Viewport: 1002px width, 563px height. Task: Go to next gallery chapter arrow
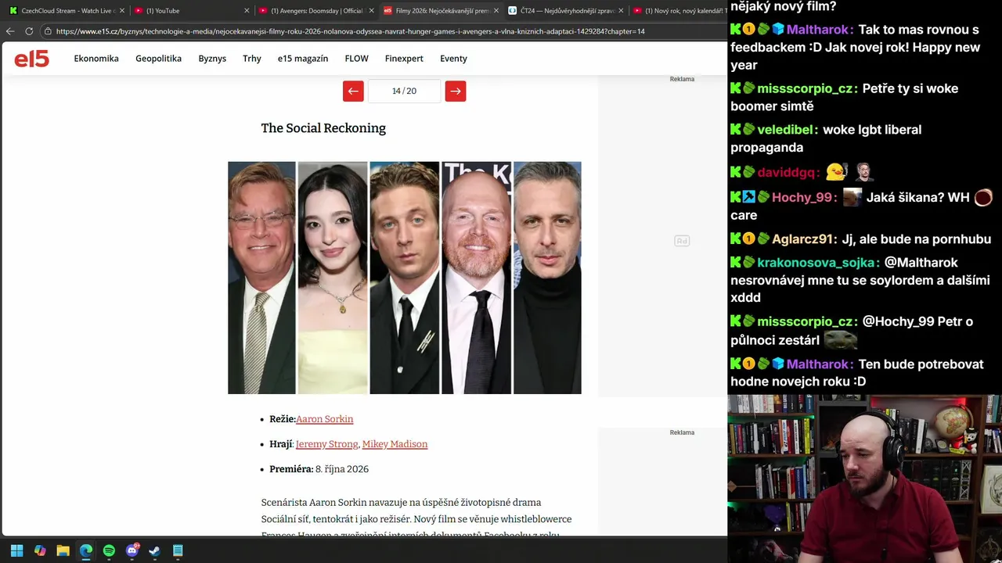(x=456, y=91)
